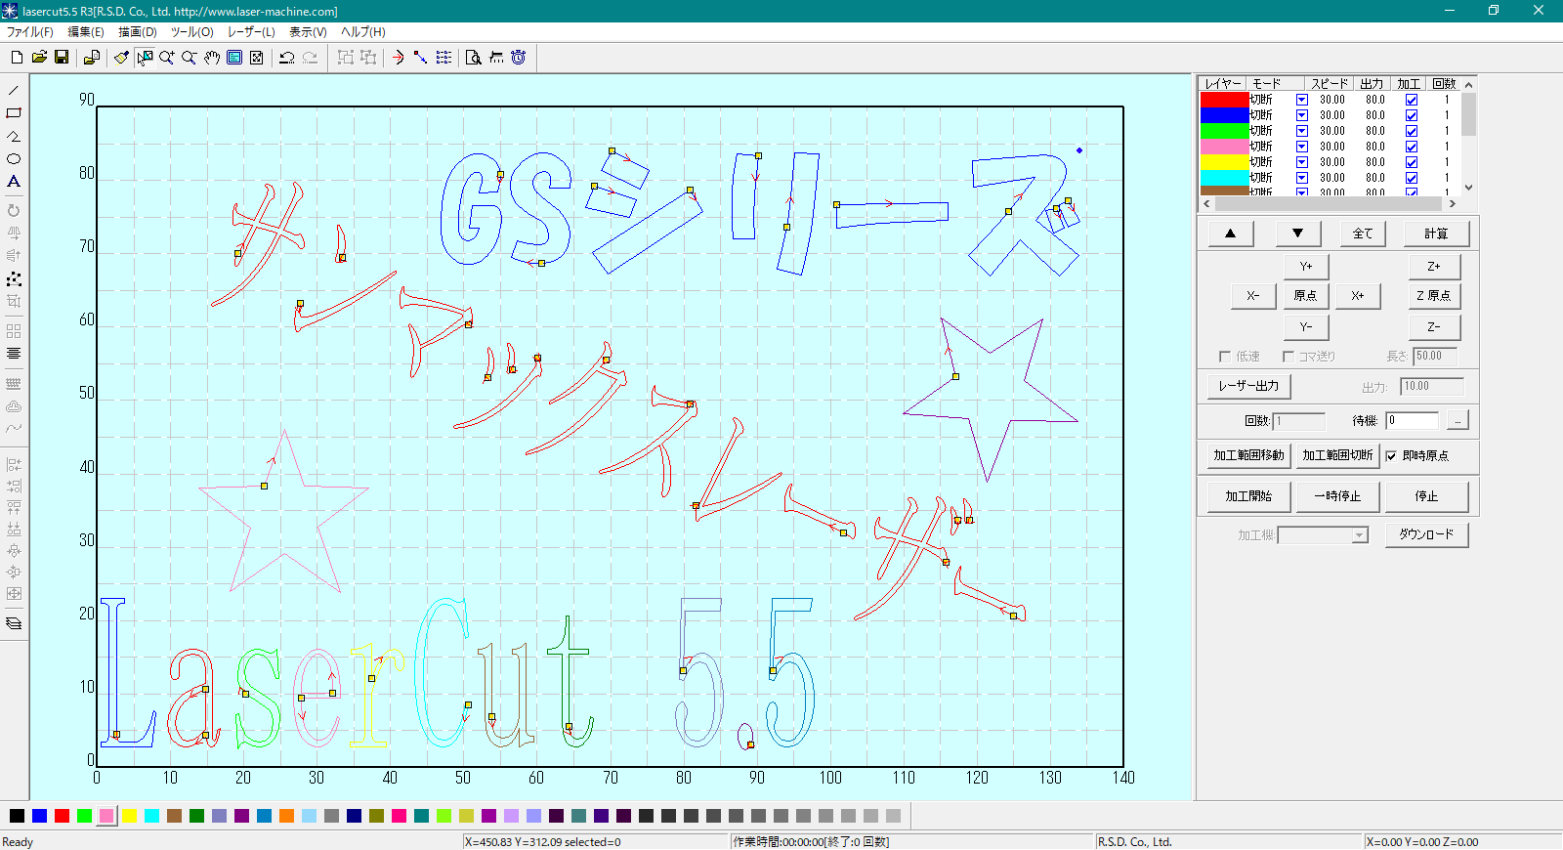Enable the 低速 low speed checkbox
Viewport: 1563px width, 850px height.
click(x=1225, y=357)
